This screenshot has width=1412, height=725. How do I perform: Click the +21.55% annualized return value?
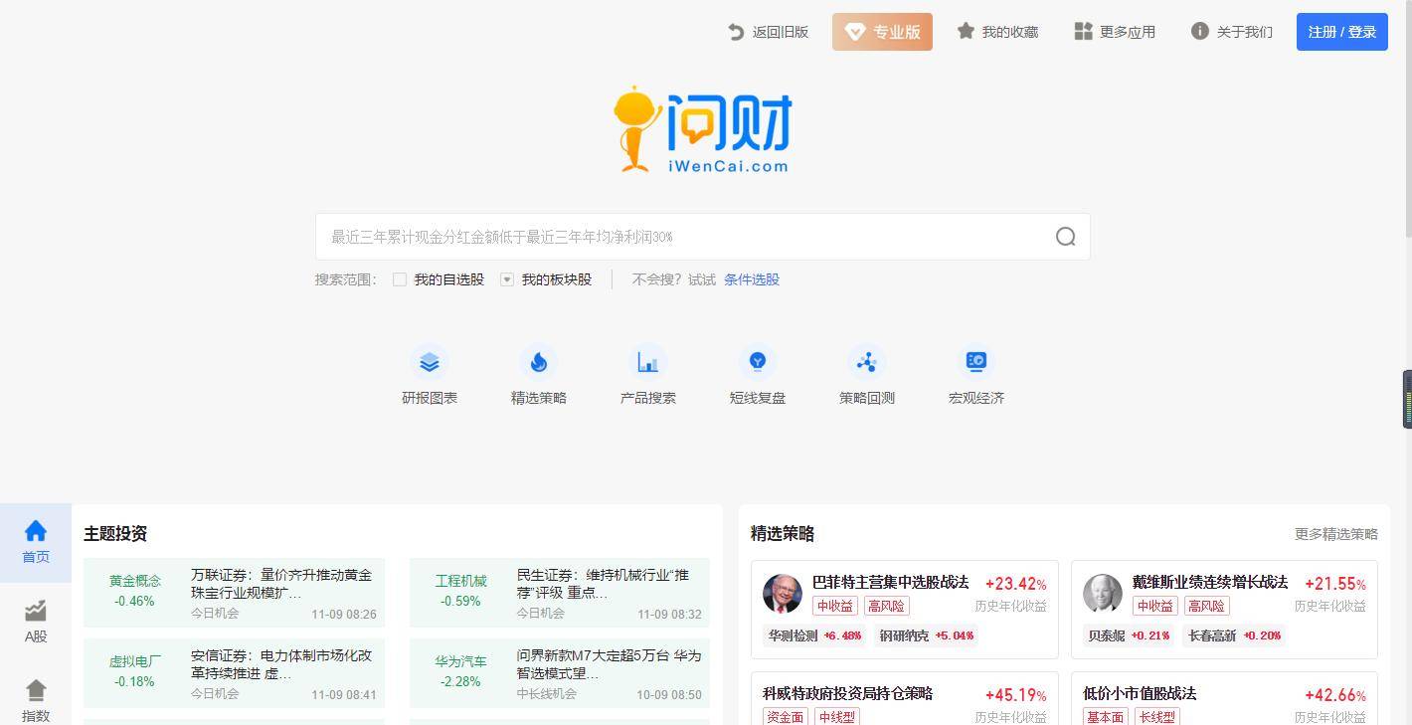(1335, 584)
